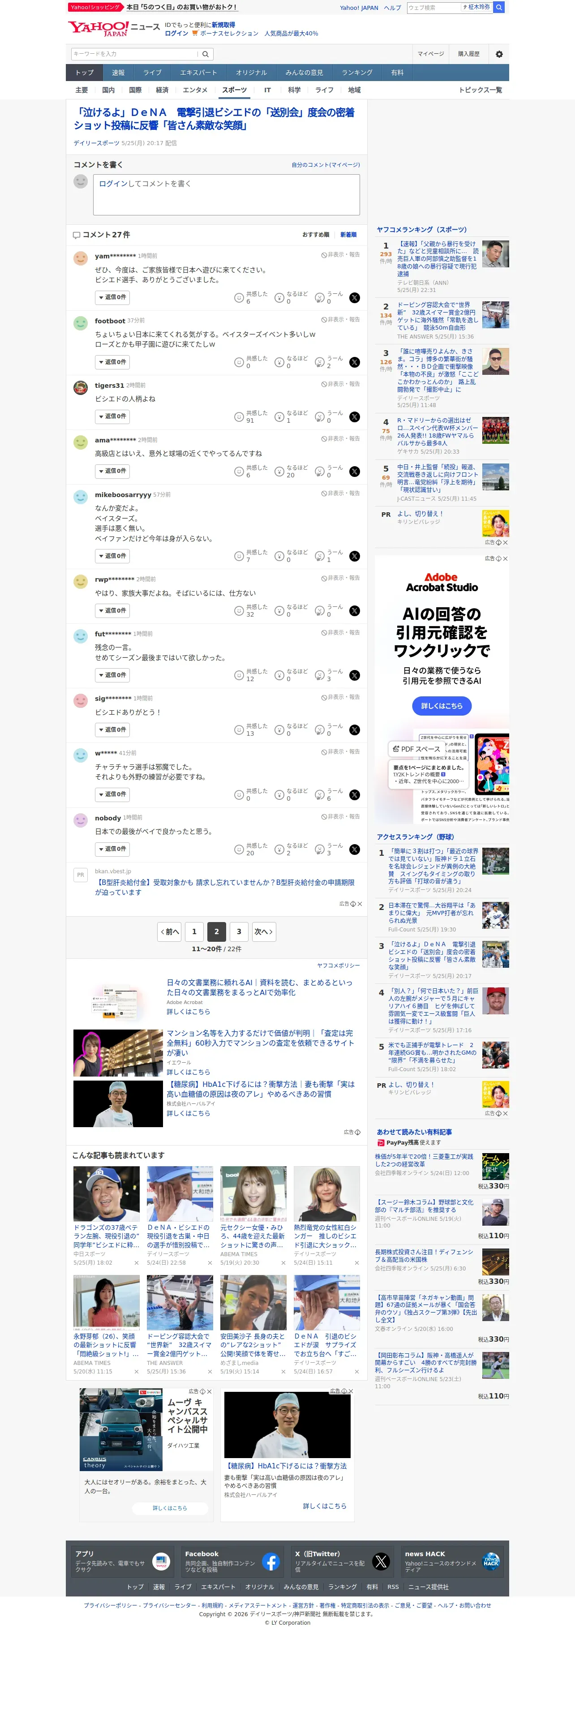
Task: Click なるほど on nobody's comment
Action: coord(291,849)
